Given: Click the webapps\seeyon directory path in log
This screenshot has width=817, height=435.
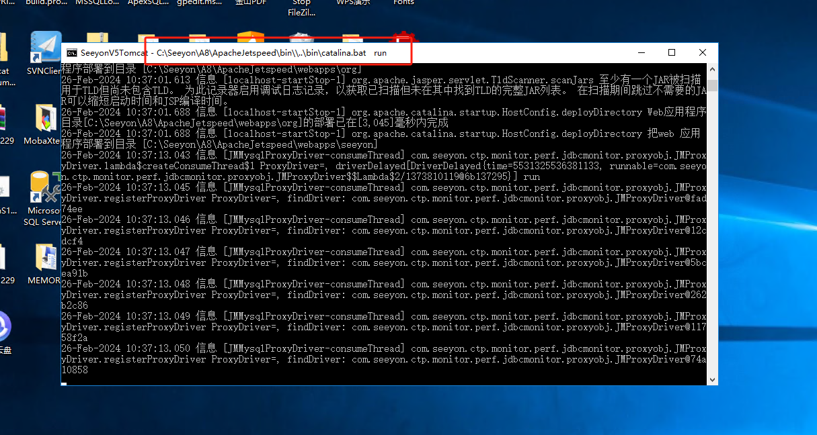Looking at the screenshot, I should point(261,144).
